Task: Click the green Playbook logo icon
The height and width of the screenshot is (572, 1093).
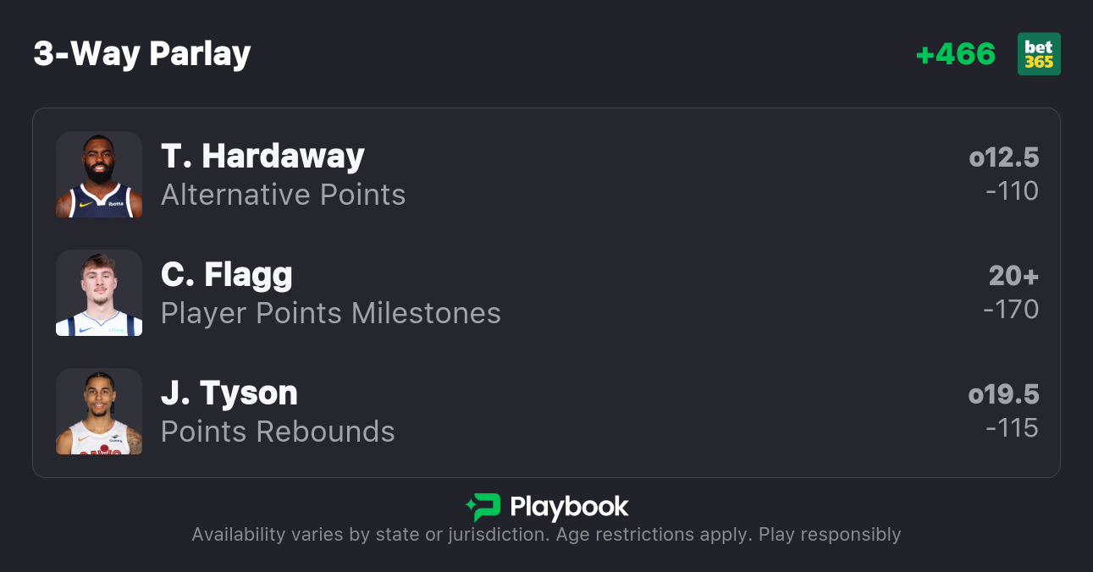Action: point(483,507)
